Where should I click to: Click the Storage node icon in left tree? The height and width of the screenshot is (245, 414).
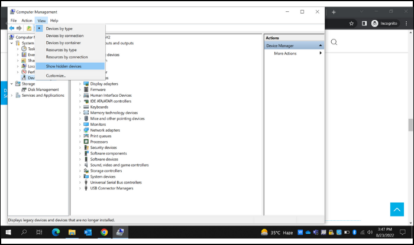point(18,84)
